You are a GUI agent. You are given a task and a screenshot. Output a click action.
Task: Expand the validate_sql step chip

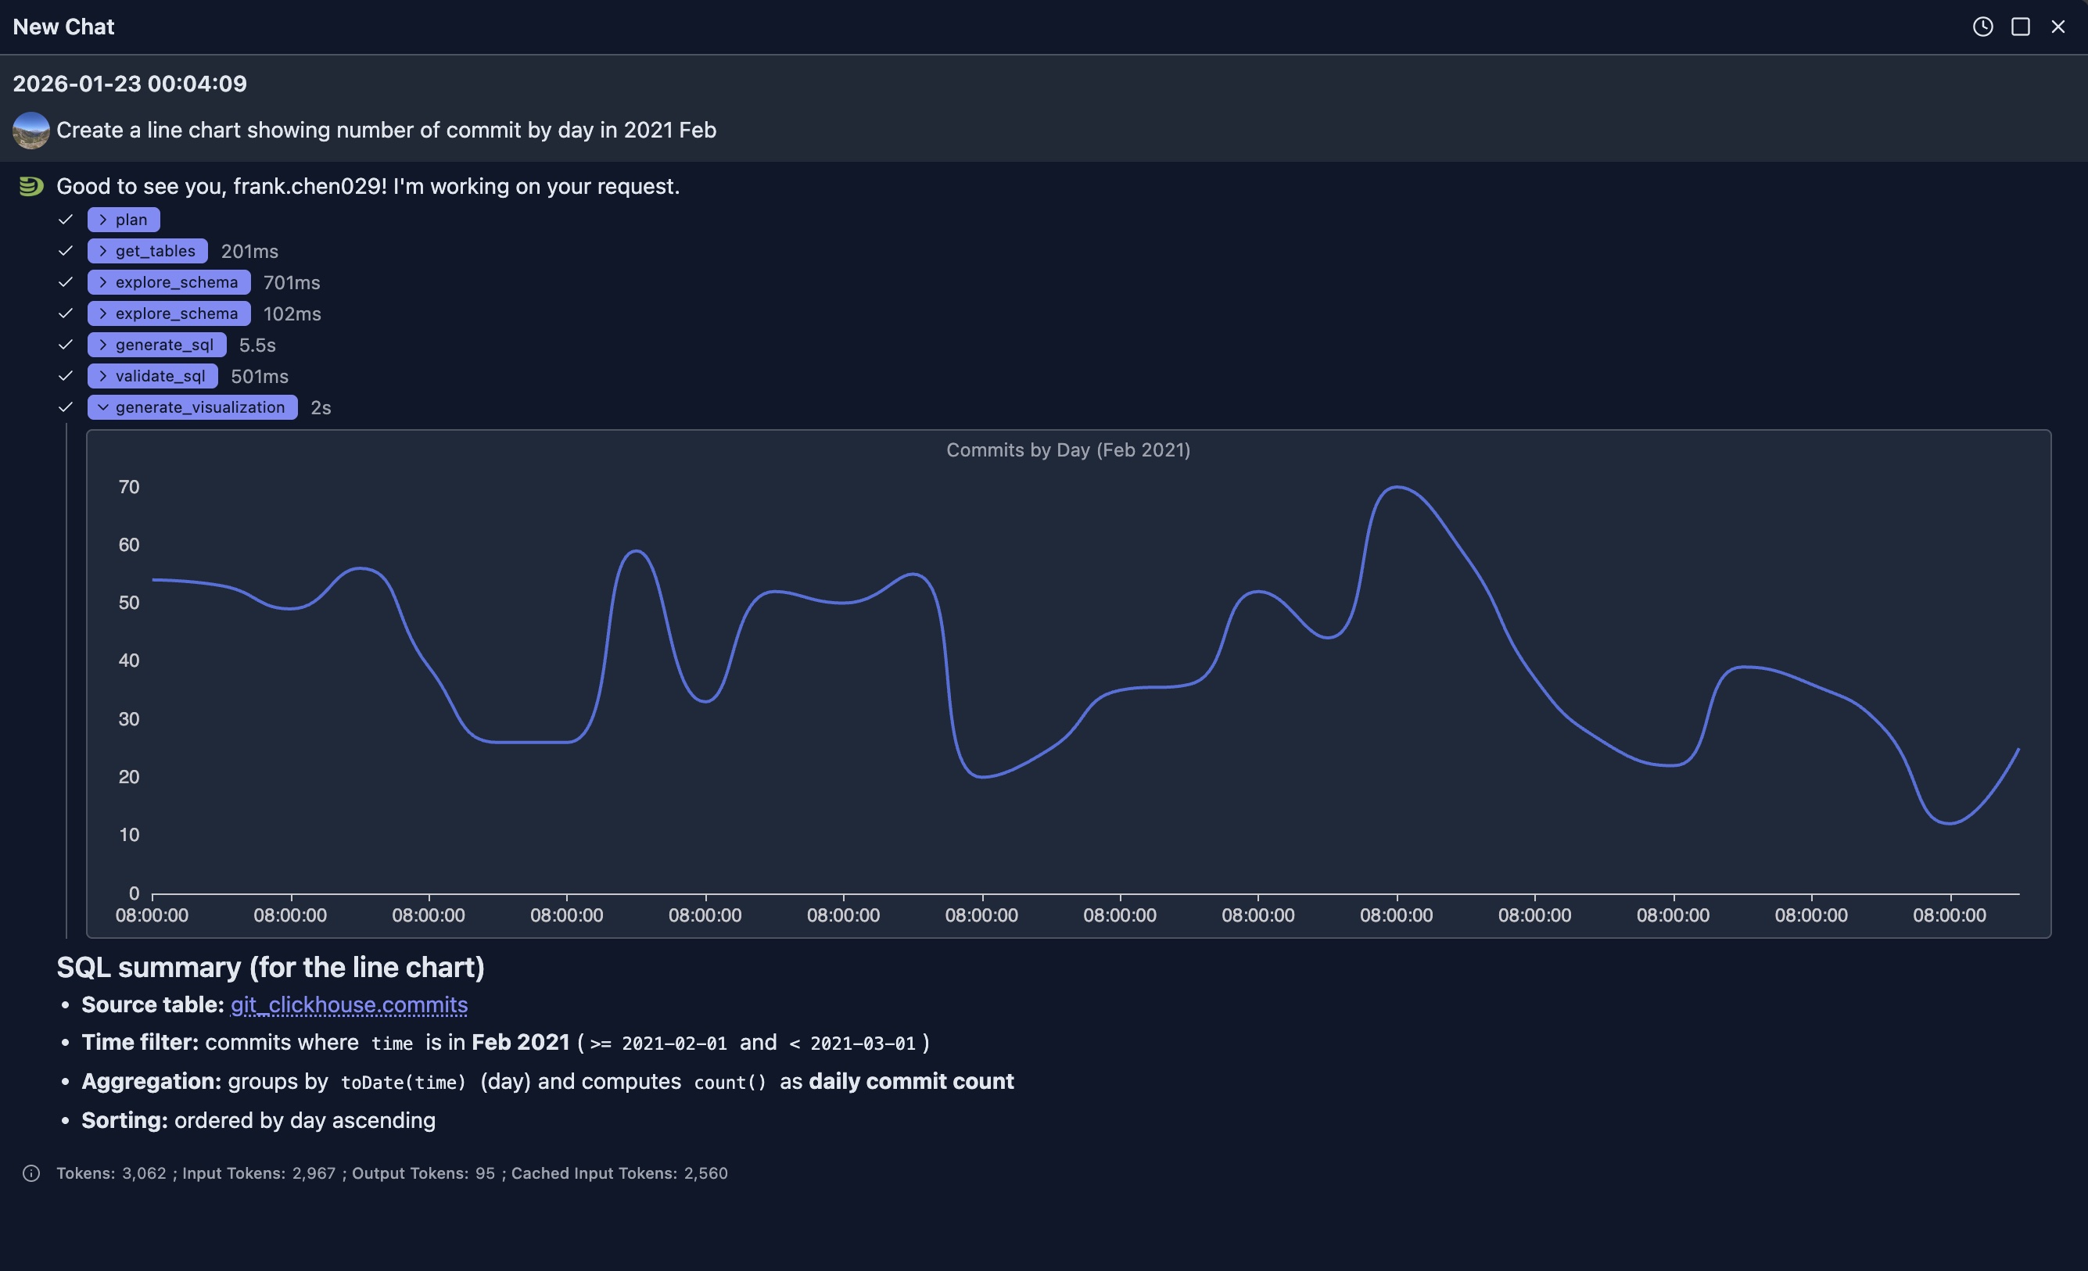152,375
